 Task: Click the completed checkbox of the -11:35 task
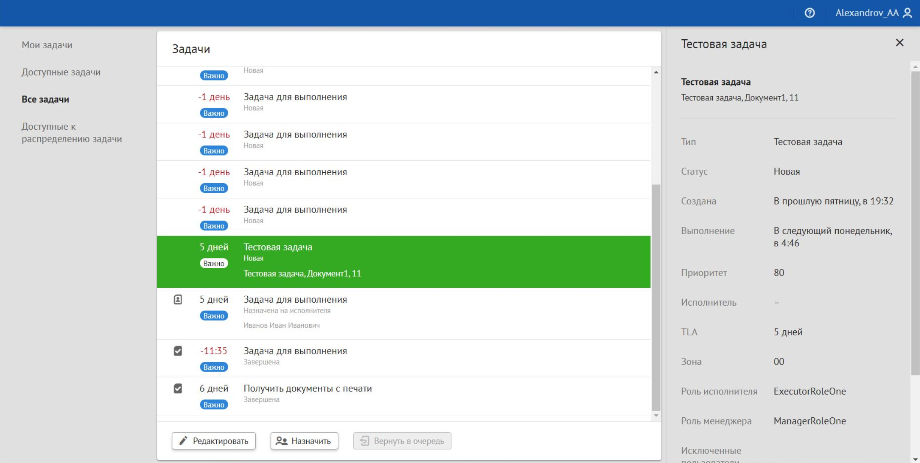pos(178,351)
